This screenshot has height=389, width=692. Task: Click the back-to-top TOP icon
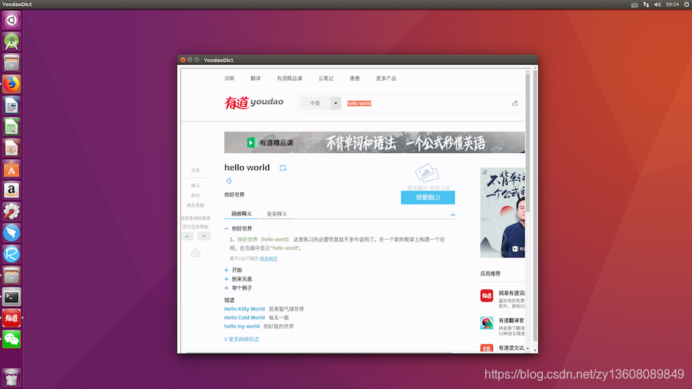coord(195,253)
